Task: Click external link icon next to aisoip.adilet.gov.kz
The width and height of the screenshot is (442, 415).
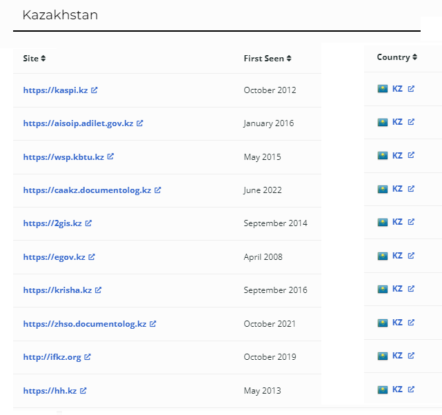Action: 140,123
